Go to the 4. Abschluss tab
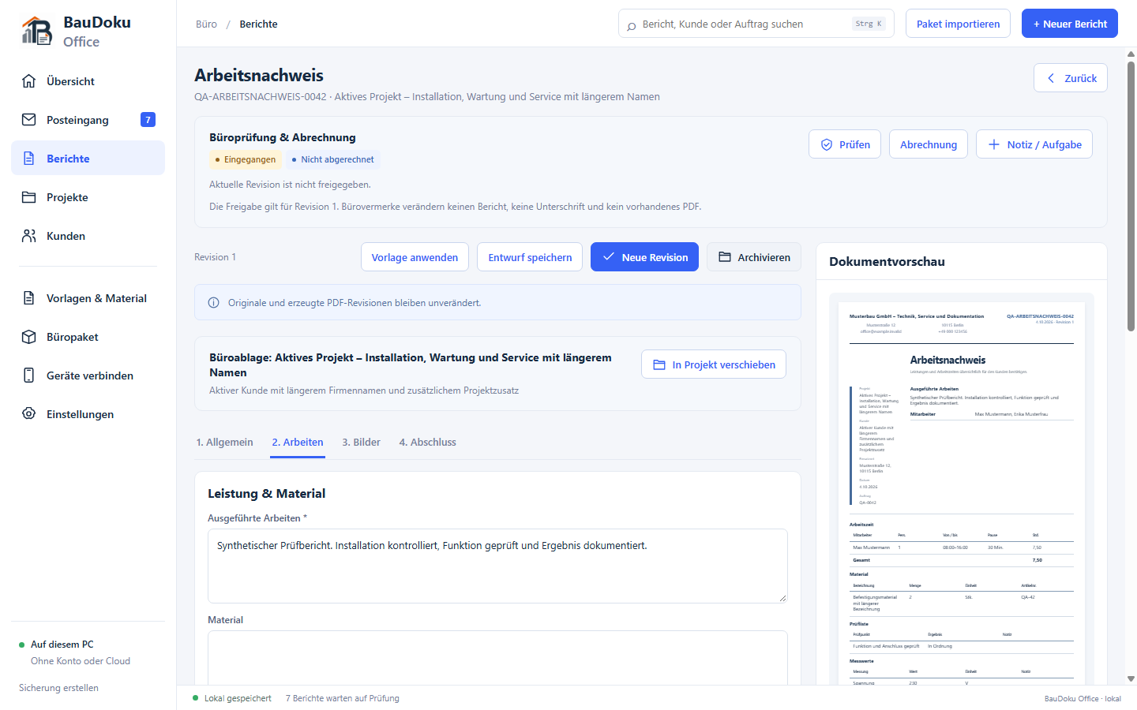Viewport: 1137px width, 710px height. point(428,443)
